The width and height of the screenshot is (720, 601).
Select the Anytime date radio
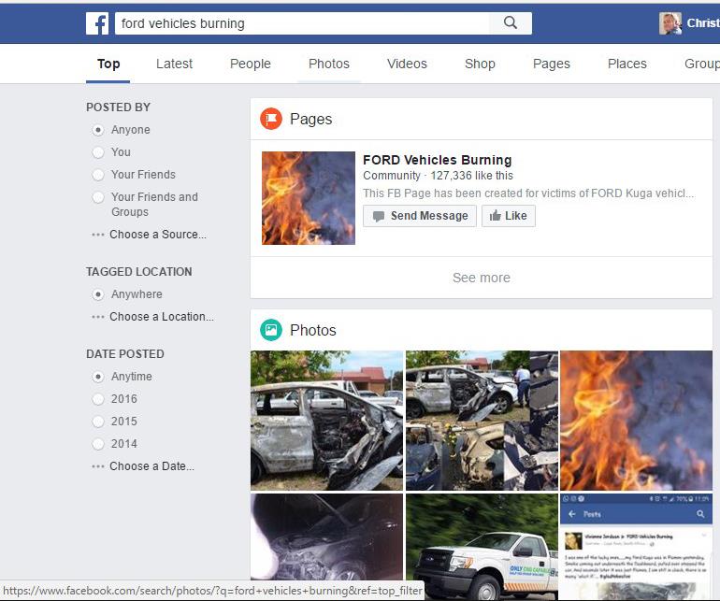click(98, 377)
